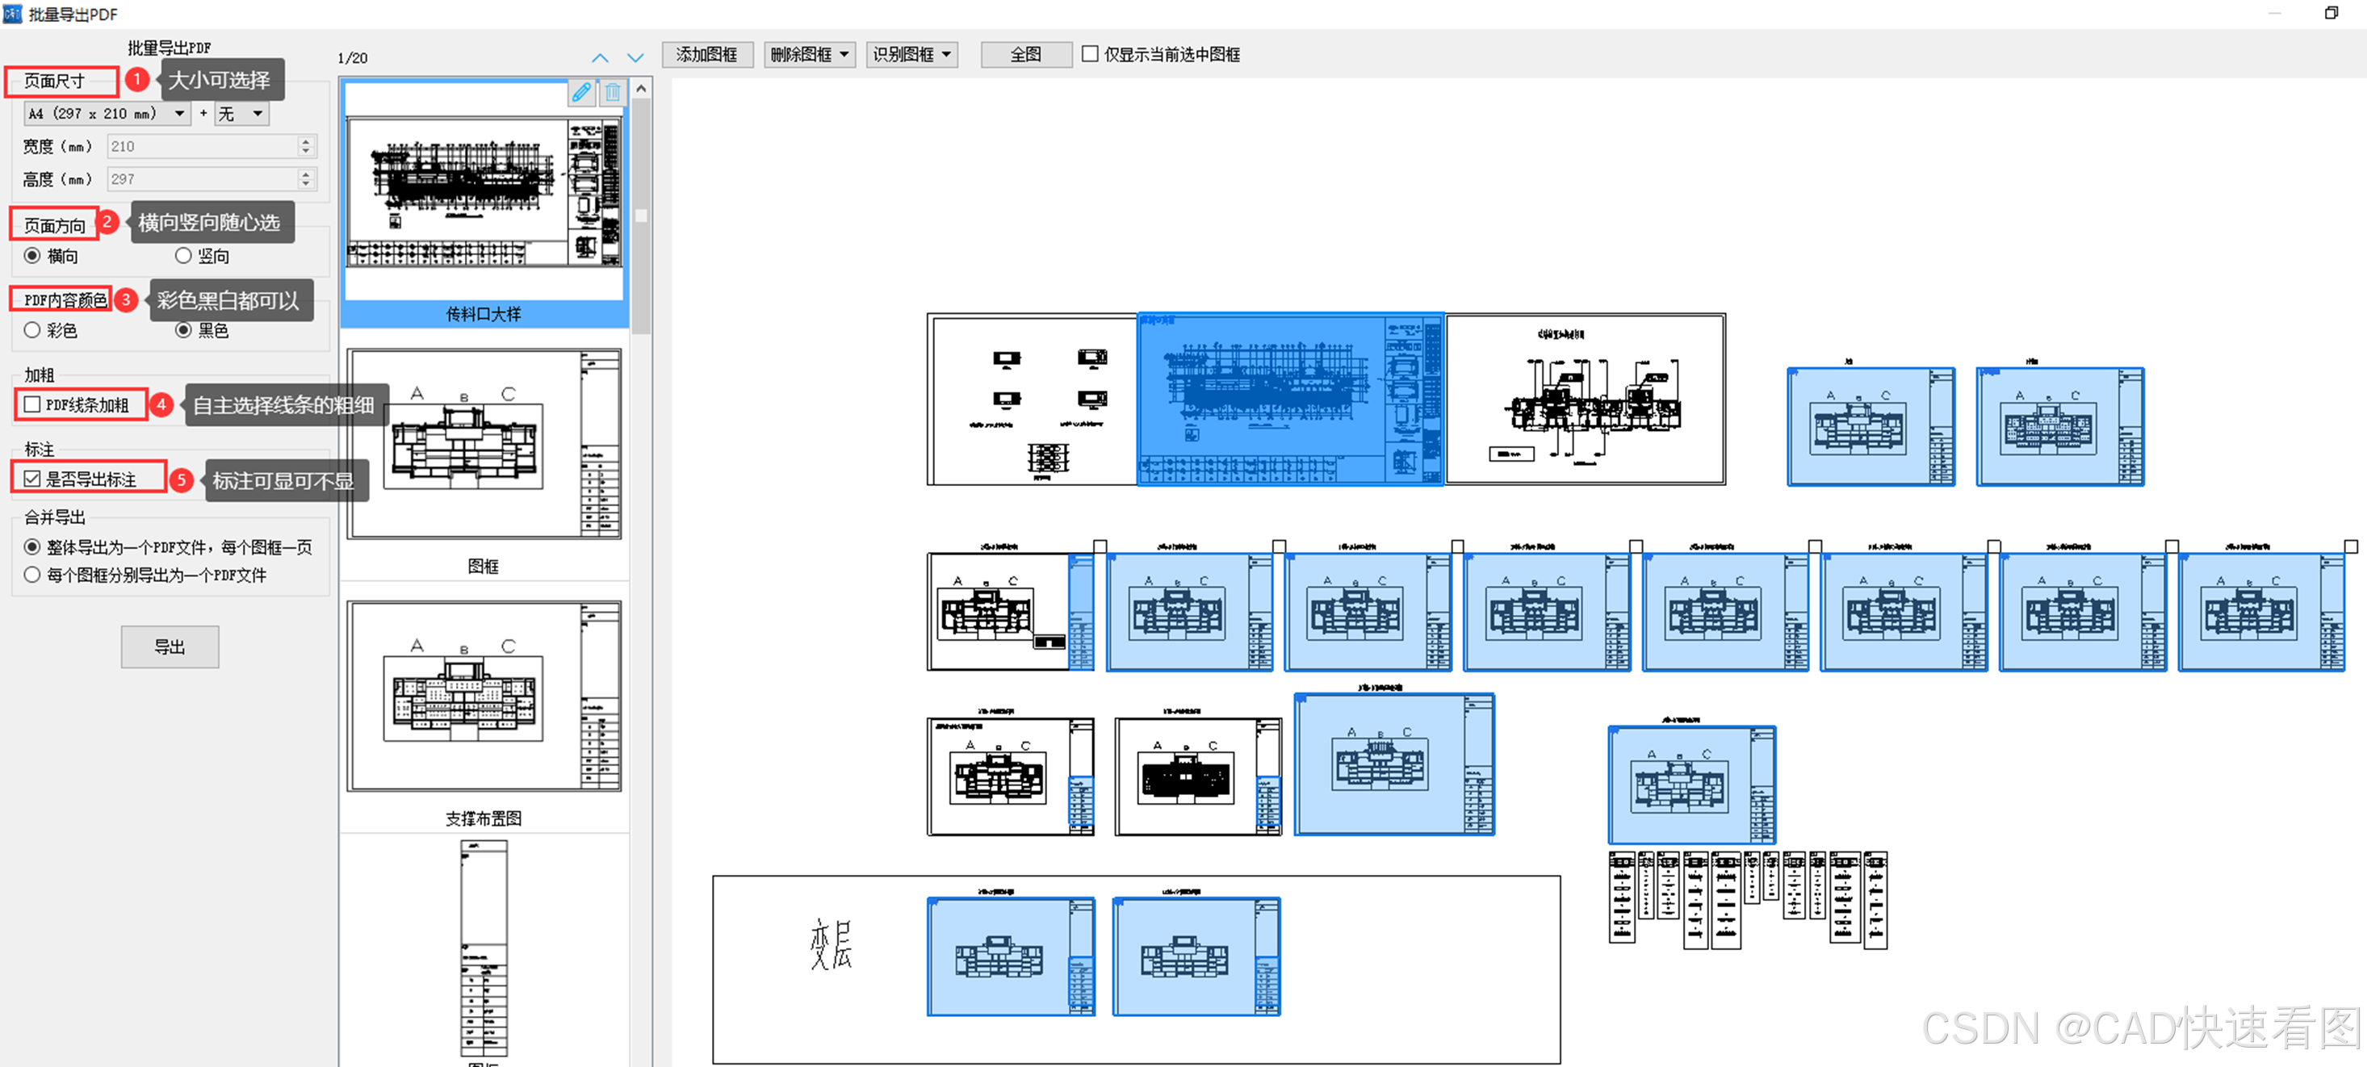Expand the 删除图框 dropdown menu

[x=844, y=54]
